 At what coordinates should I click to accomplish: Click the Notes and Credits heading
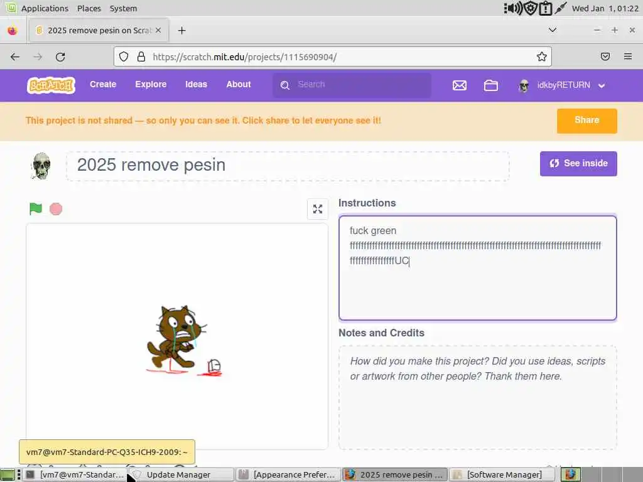click(381, 333)
